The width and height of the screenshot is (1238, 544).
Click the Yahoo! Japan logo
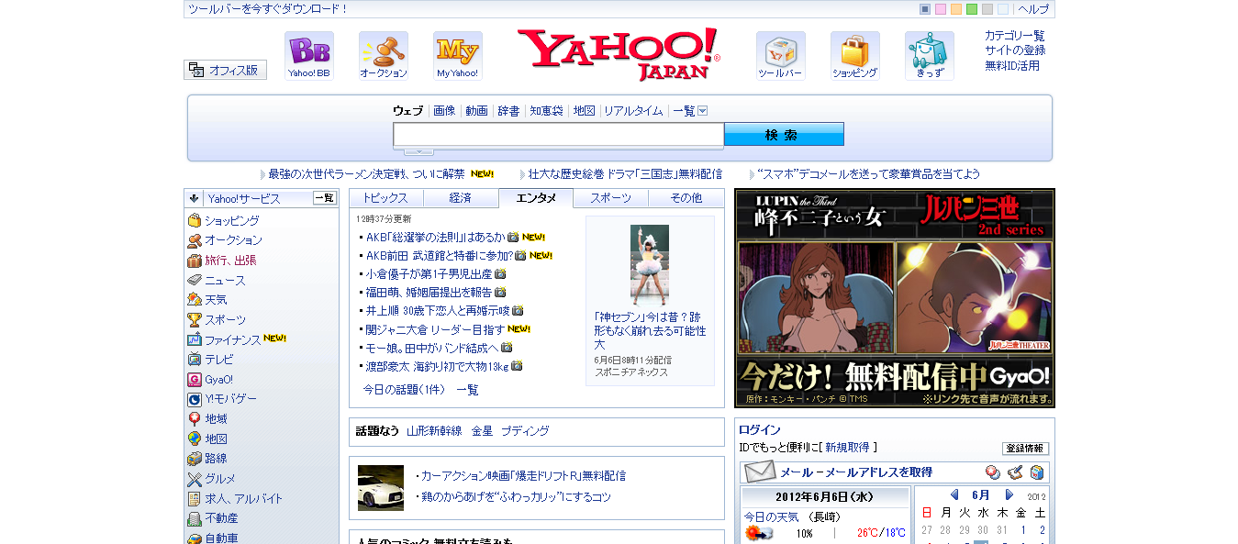click(619, 54)
